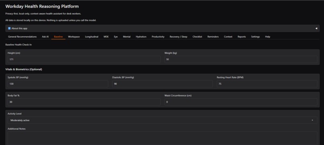Open the Help tab
324x145 pixels.
click(x=267, y=37)
